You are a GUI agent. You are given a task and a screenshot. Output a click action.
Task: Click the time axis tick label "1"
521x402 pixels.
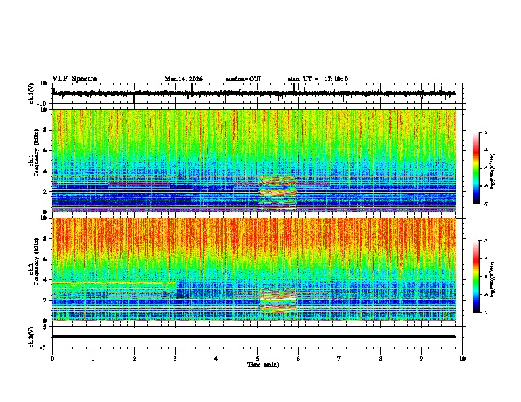(x=93, y=359)
